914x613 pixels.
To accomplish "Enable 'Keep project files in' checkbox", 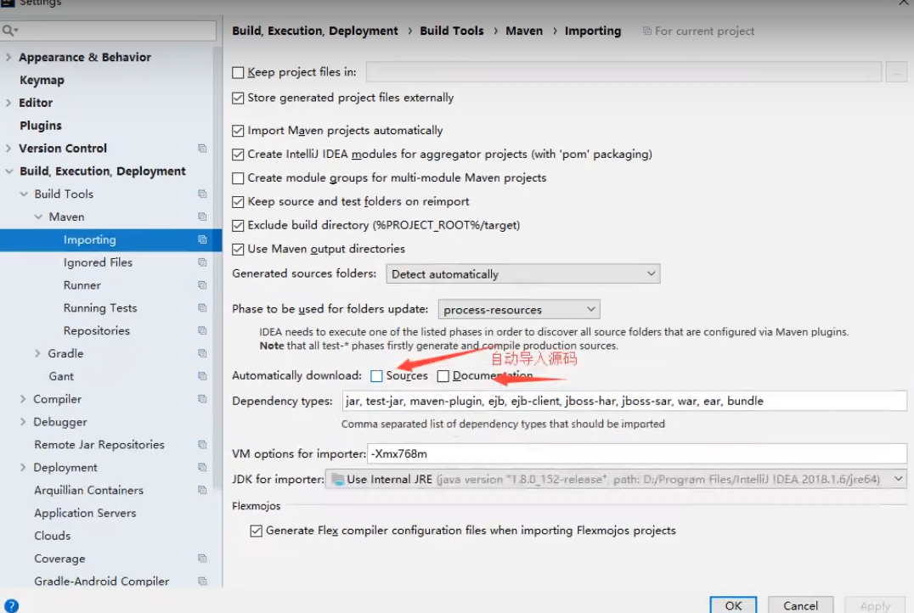I will (x=238, y=72).
